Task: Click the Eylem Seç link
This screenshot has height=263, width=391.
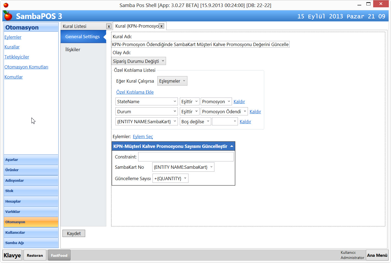Action: pos(143,137)
